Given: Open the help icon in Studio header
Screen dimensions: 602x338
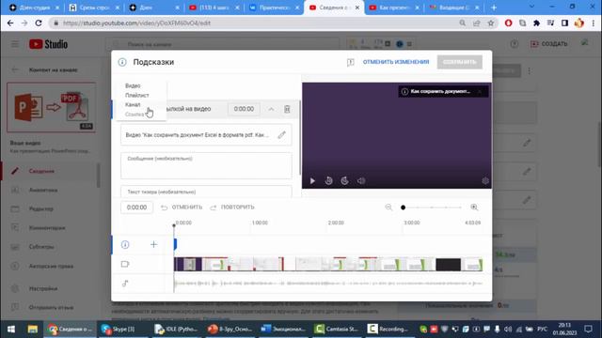Looking at the screenshot, I should tap(515, 44).
